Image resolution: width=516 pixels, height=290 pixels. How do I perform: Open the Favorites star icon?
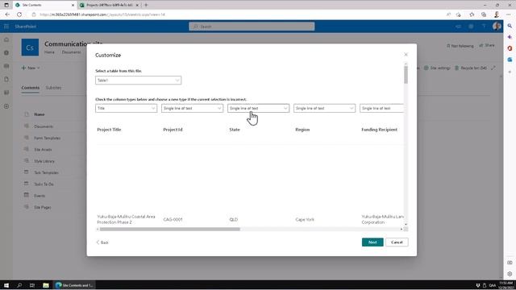(x=472, y=14)
